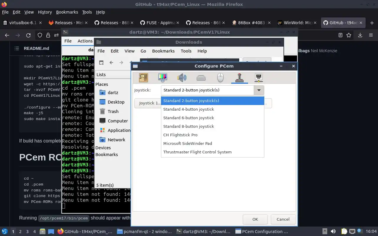Go forward in the Downloads file manager
This screenshot has width=378, height=236.
coord(121,63)
